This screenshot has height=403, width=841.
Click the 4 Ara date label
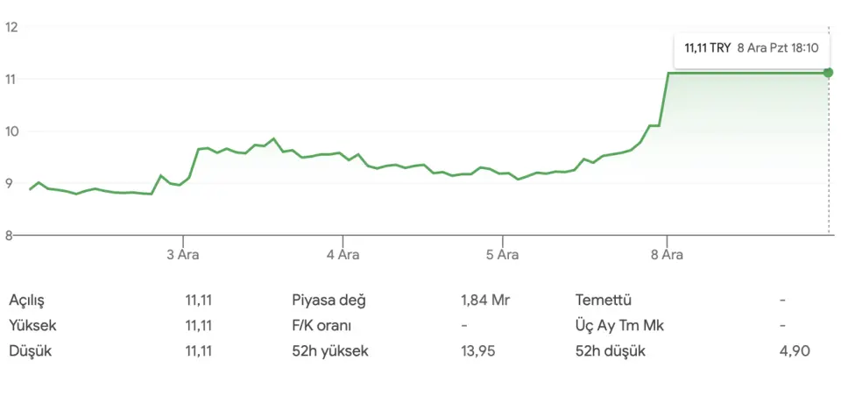tap(343, 255)
